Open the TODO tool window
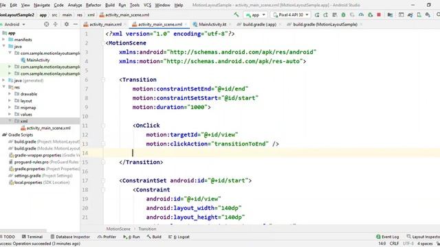Image resolution: width=440 pixels, height=247 pixels. [x=8, y=237]
